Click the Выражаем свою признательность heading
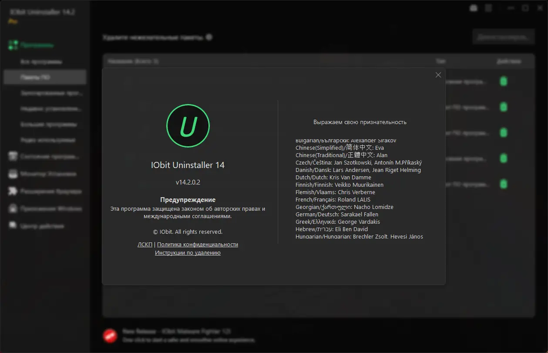The image size is (548, 353). click(x=360, y=122)
